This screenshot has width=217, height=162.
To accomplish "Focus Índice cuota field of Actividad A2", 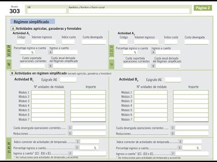I will (x=171, y=42).
